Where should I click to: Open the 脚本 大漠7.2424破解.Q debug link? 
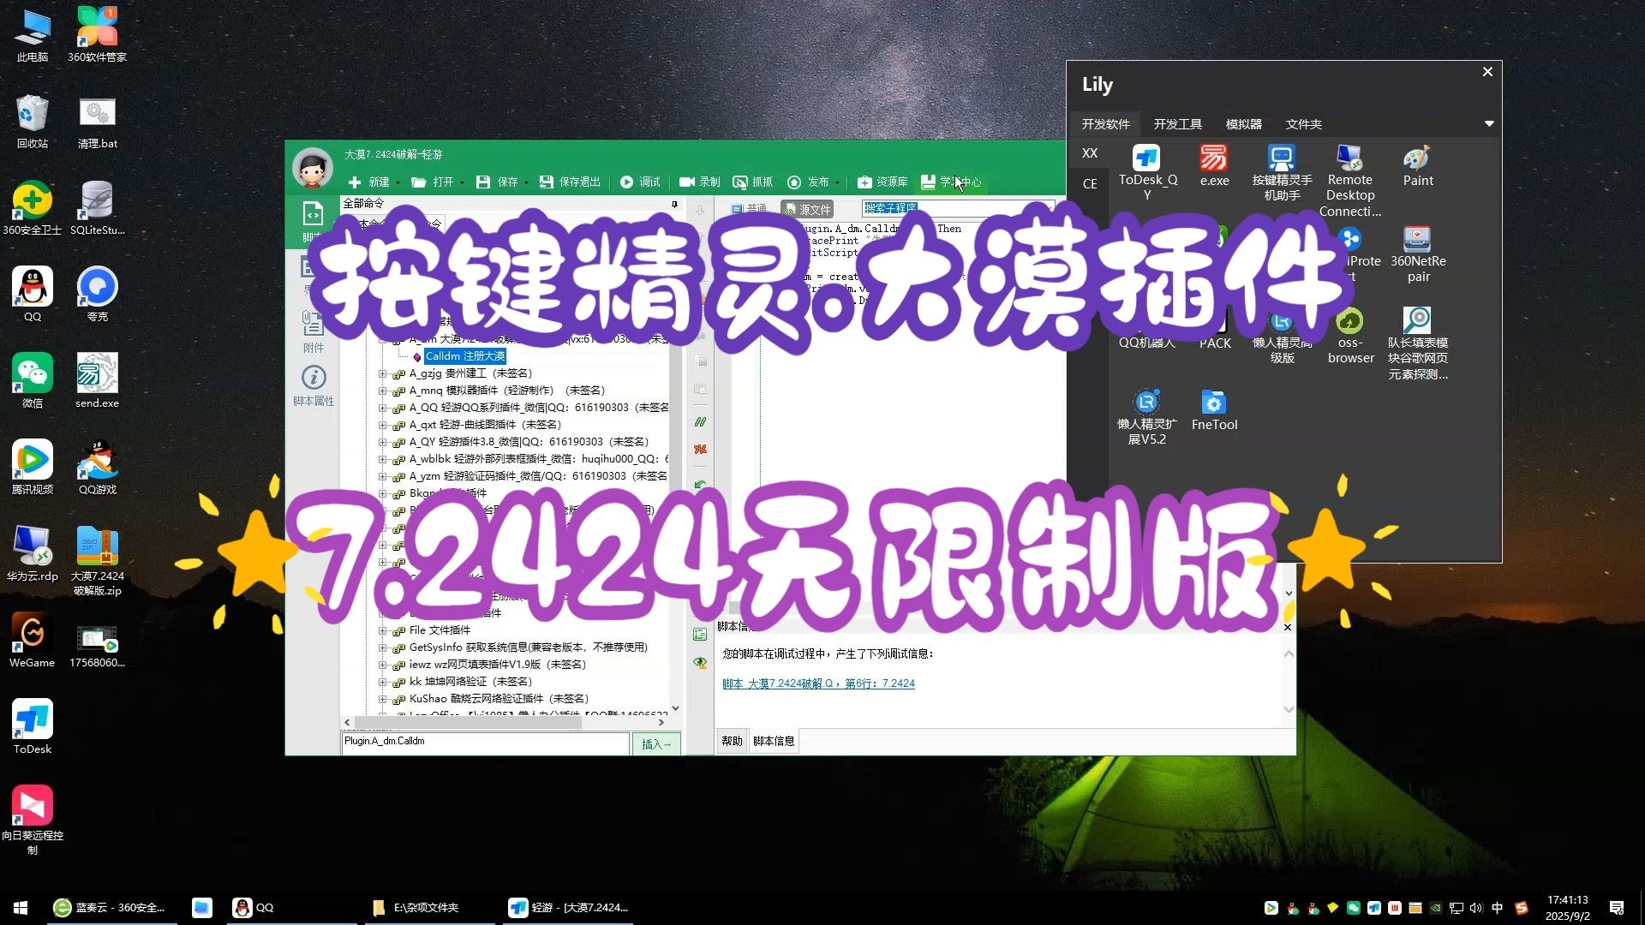point(818,683)
